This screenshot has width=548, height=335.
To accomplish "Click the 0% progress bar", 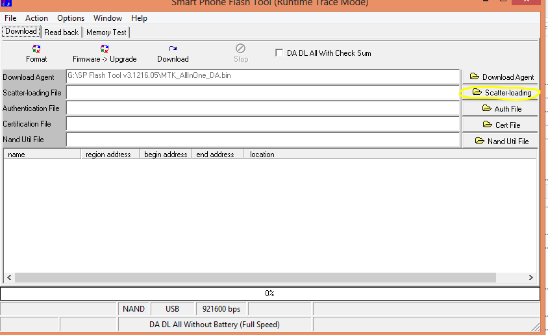I will pyautogui.click(x=270, y=293).
